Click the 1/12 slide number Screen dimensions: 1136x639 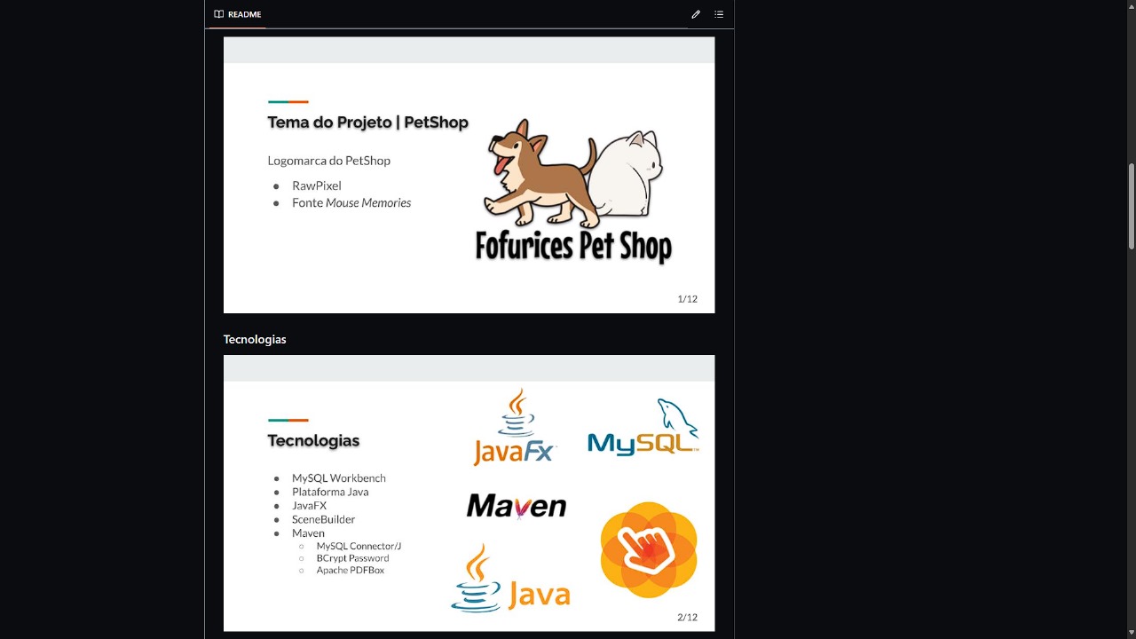(688, 299)
